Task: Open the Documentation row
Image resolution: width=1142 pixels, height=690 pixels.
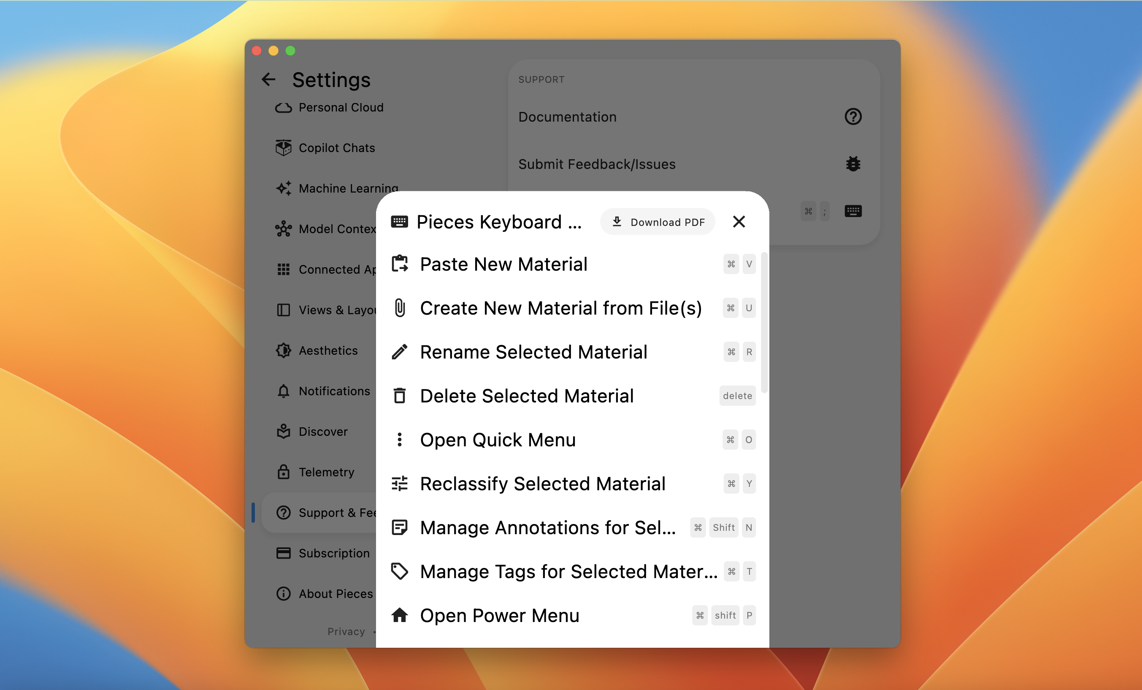Action: [694, 117]
